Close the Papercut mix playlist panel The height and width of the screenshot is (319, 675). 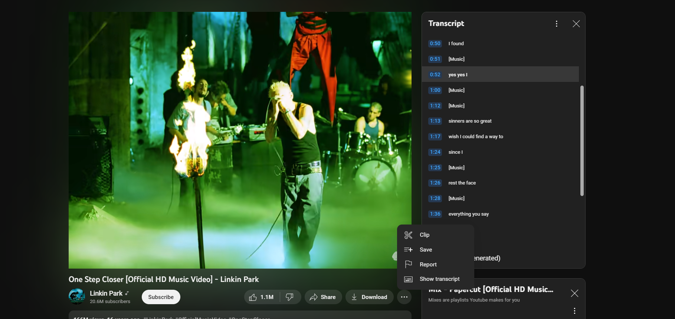[574, 293]
